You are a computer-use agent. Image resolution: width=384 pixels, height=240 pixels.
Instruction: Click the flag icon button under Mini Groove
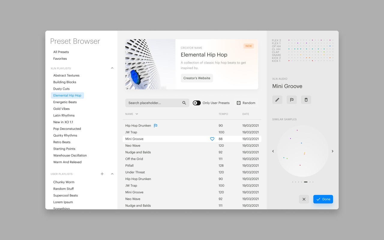click(292, 100)
